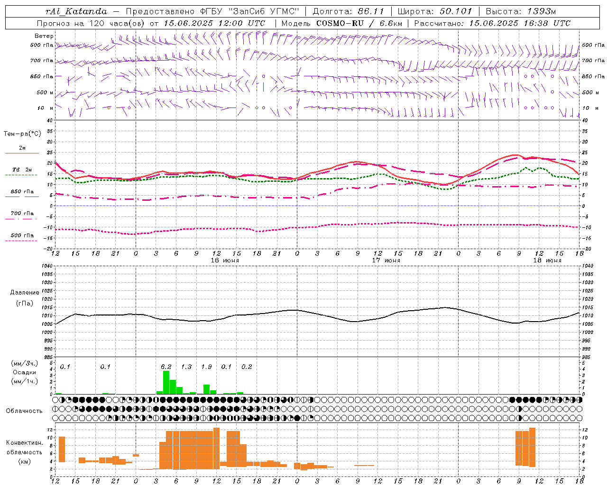607x485 pixels.
Task: Click the Высота: 1393м header value
Action: coord(521,11)
